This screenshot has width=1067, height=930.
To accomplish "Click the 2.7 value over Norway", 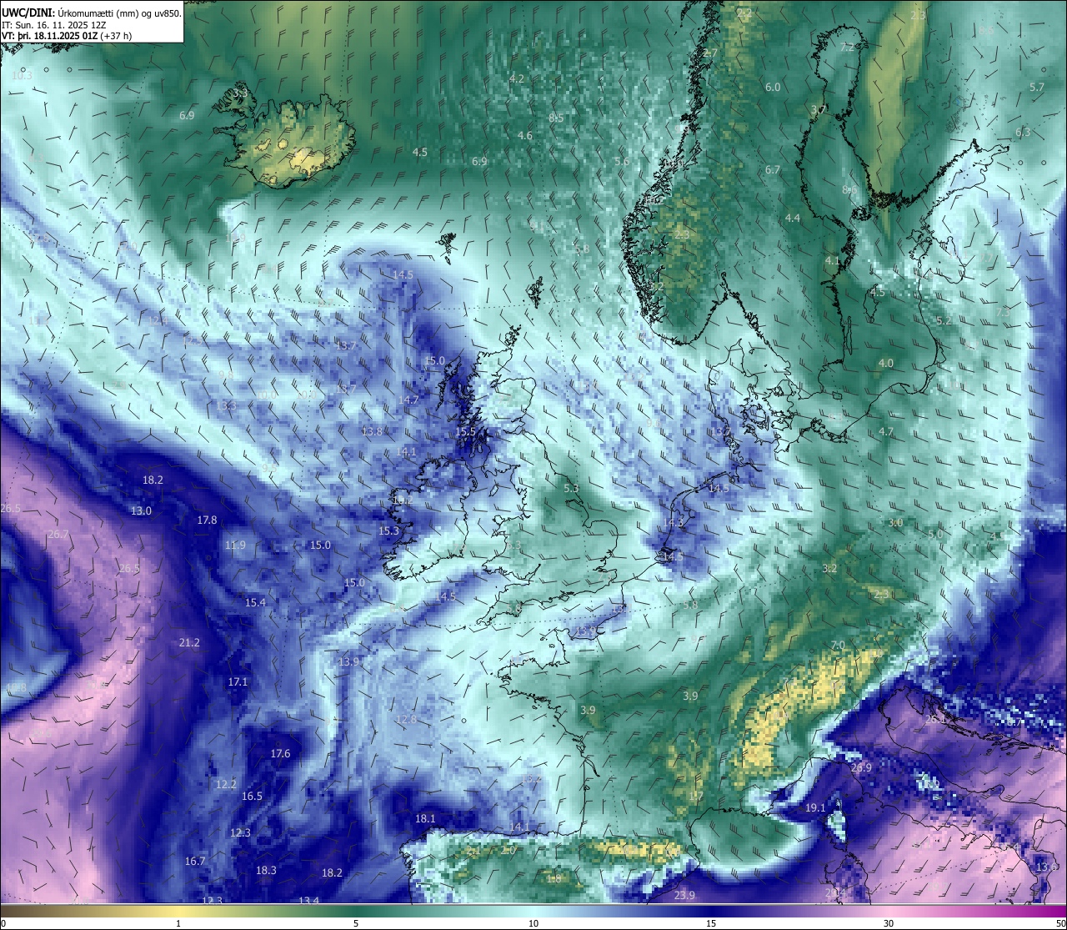I will 710,52.
